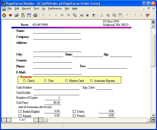The width and height of the screenshot is (157, 130).
Task: Go to last record button
Action: point(41,120)
